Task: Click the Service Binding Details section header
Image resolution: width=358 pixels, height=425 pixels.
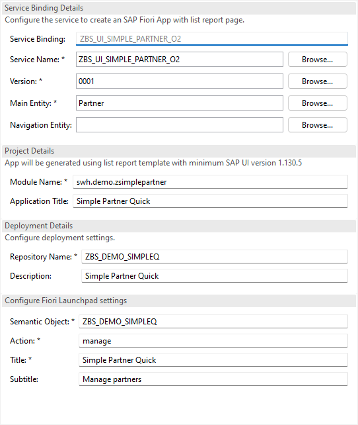Action: (x=179, y=8)
